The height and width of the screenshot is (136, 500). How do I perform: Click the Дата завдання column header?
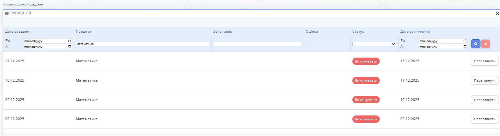[18, 32]
